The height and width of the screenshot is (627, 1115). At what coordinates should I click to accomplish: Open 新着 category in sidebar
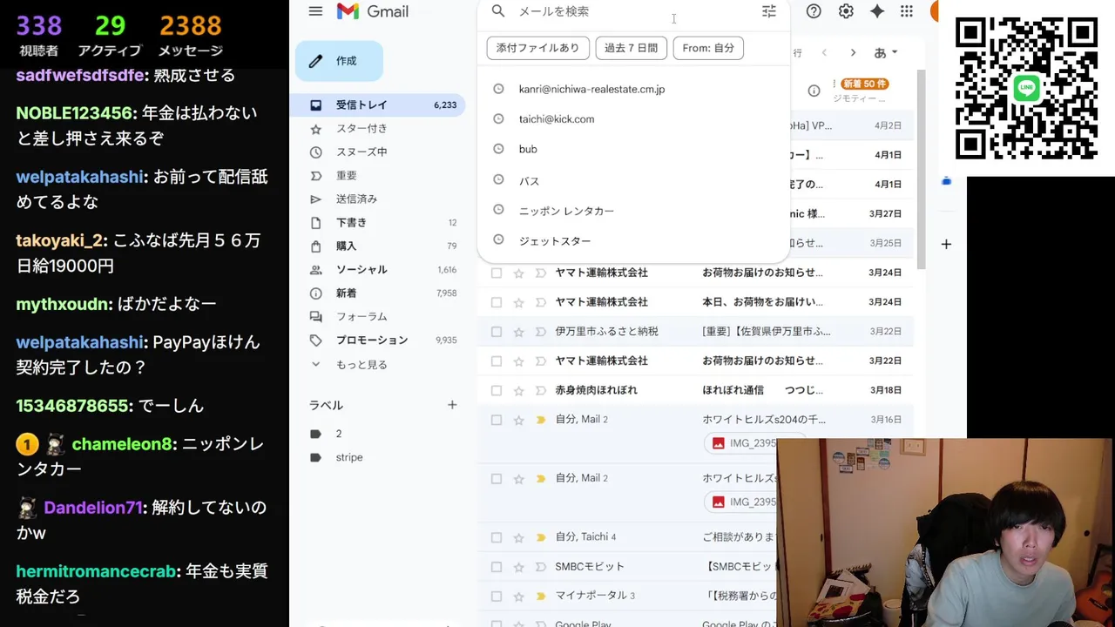point(378,293)
